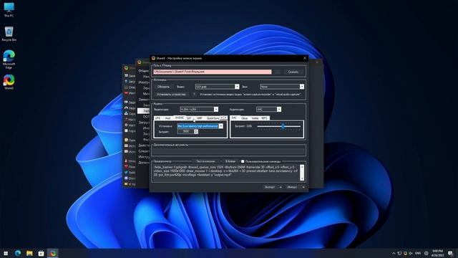Open the After capture tasks icon in ShareX main window

[x=126, y=102]
